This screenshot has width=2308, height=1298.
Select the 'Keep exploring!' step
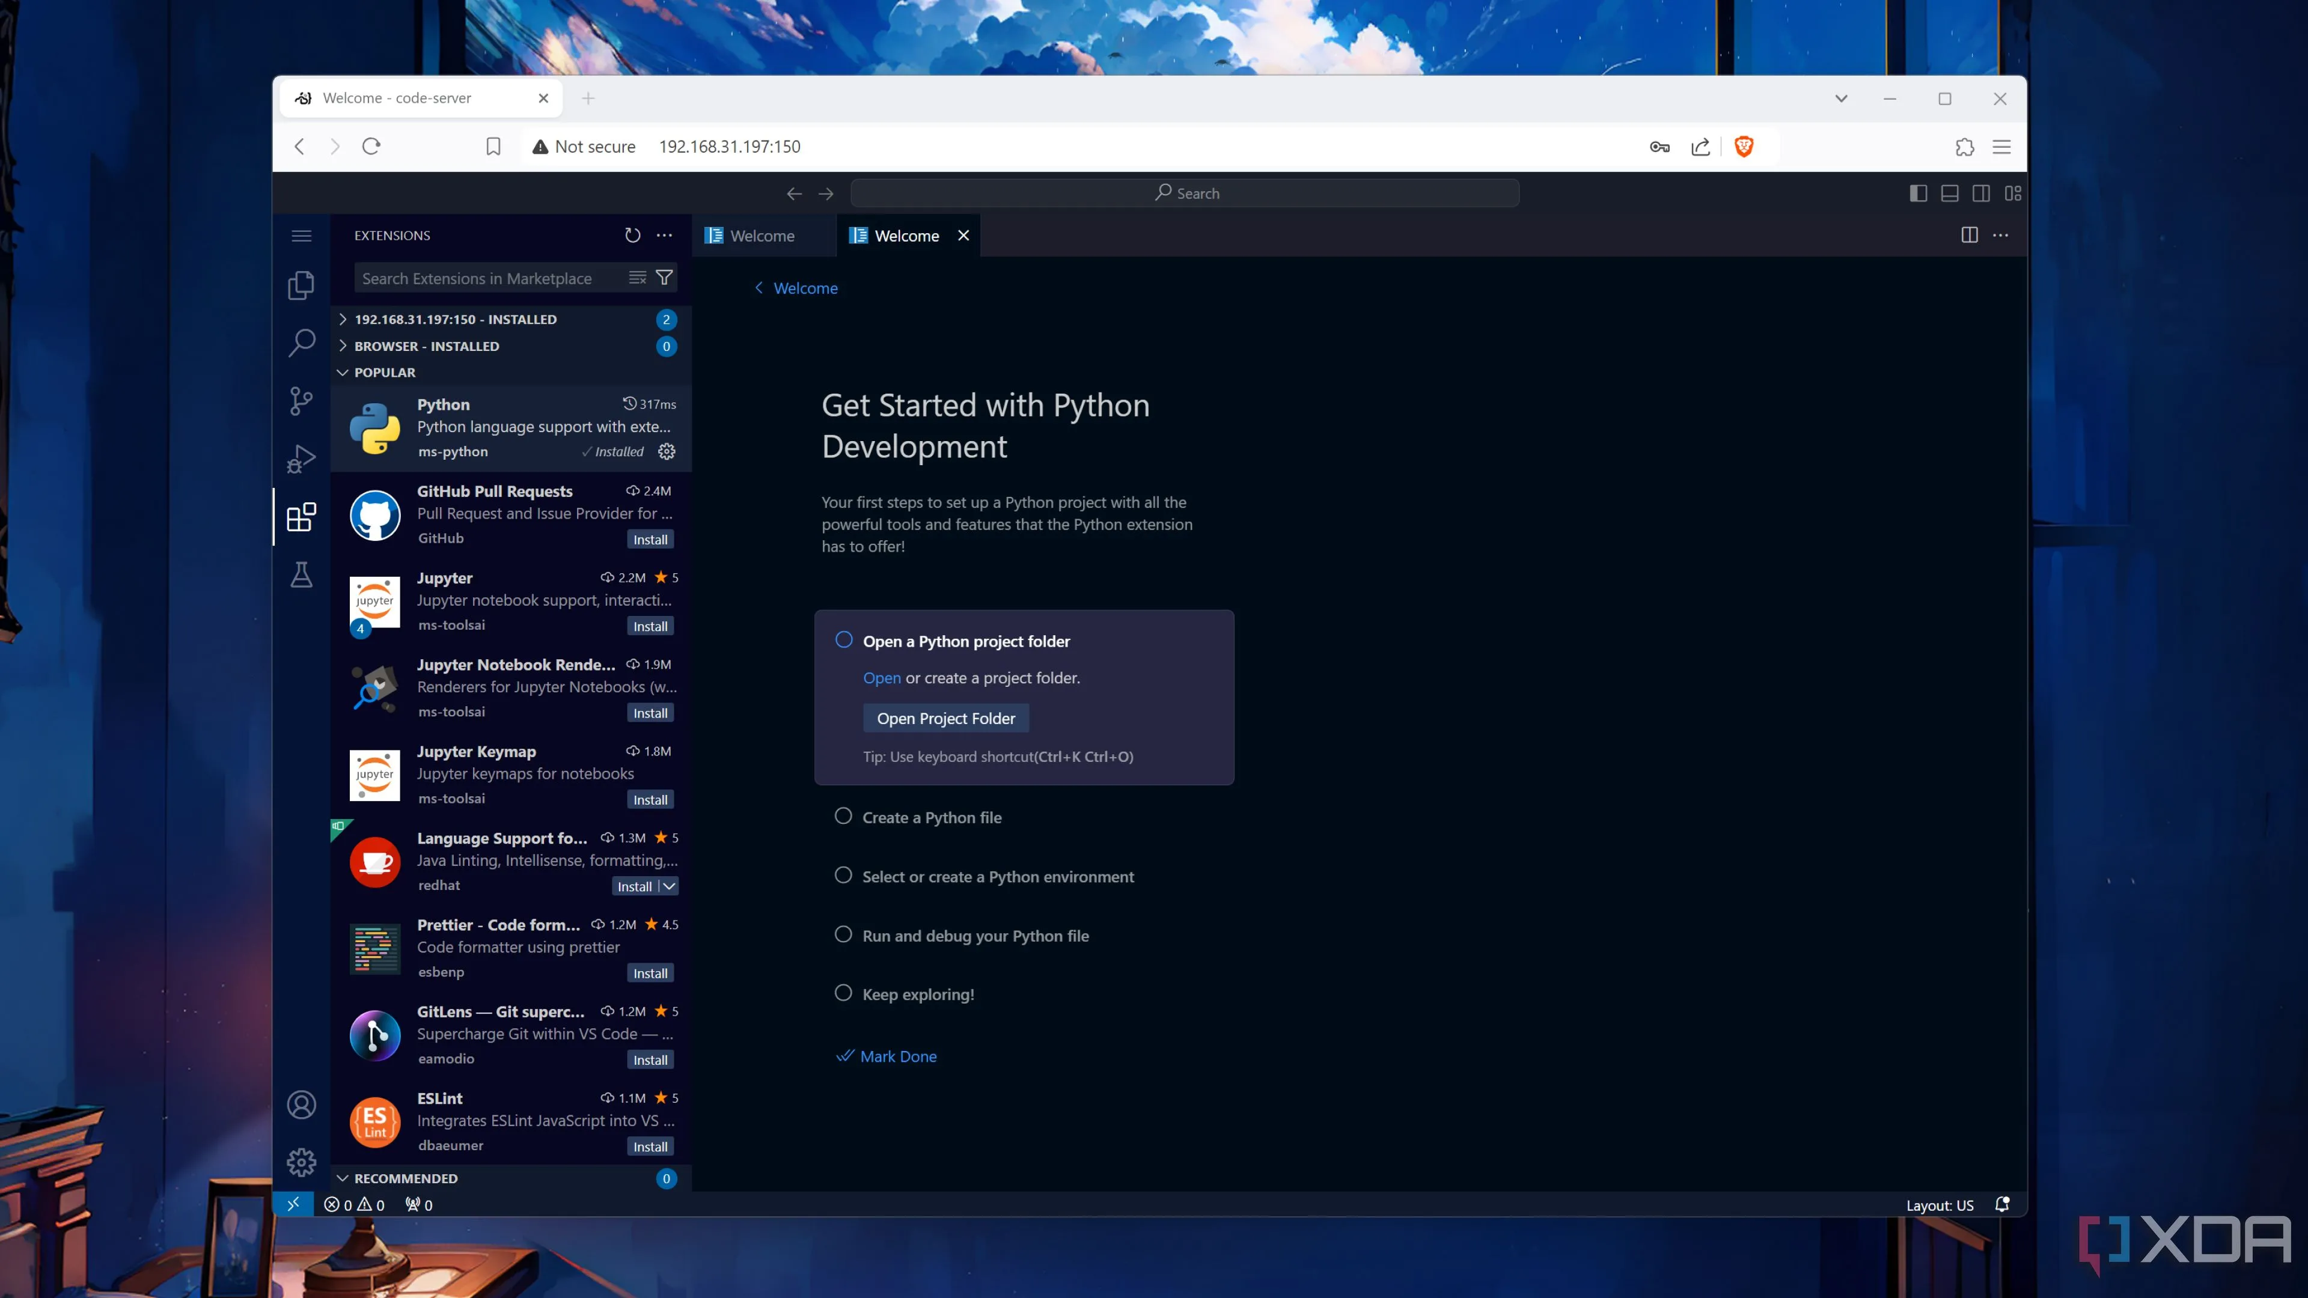917,995
